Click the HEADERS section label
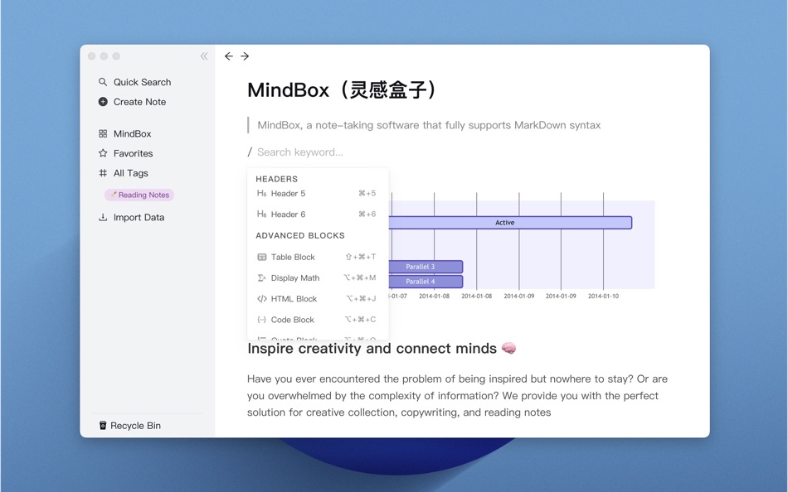 [x=276, y=179]
